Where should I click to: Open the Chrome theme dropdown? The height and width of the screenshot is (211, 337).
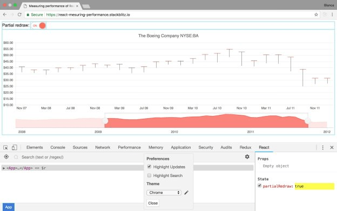(x=164, y=193)
